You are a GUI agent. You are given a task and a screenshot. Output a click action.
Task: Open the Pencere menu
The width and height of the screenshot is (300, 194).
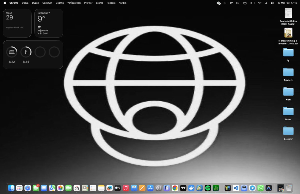click(x=111, y=3)
